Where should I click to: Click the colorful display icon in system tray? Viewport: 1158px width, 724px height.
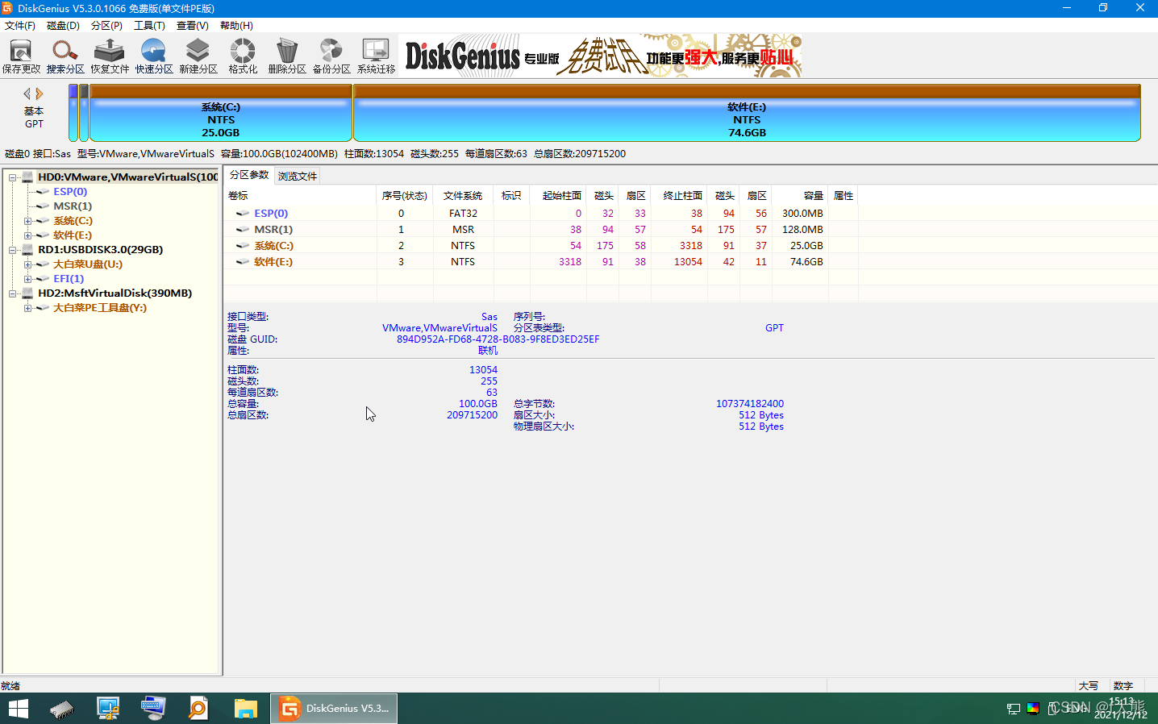pyautogui.click(x=1033, y=709)
